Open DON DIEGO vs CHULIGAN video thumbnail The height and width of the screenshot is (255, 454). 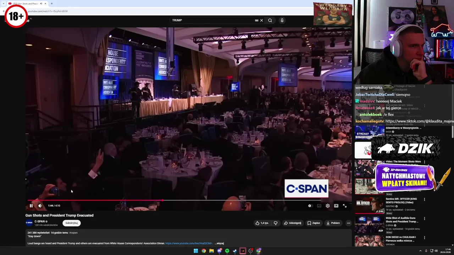click(369, 241)
